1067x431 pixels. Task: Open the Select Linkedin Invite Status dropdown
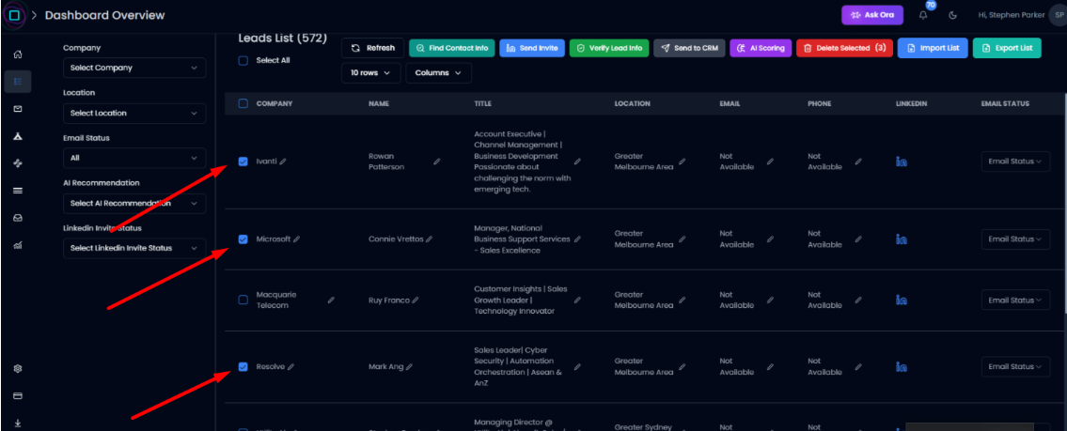click(x=134, y=248)
